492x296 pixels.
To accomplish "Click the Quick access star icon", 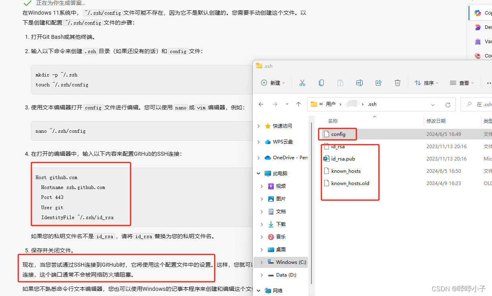I will coord(268,126).
